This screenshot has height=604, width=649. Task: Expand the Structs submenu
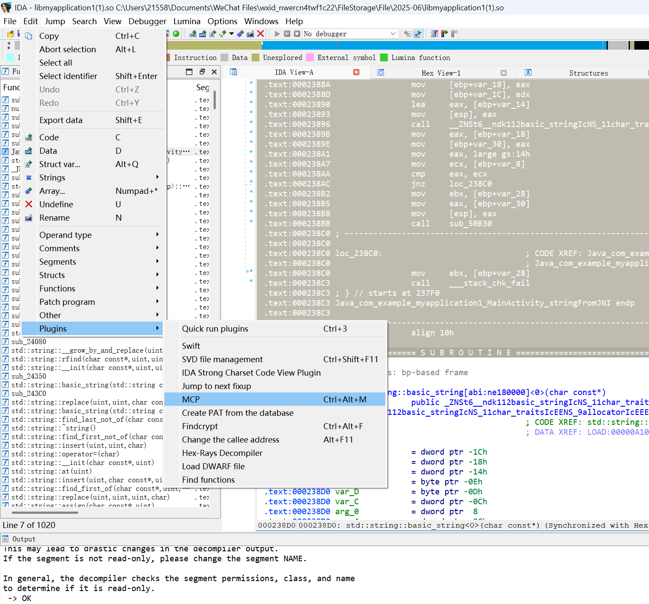click(x=157, y=275)
